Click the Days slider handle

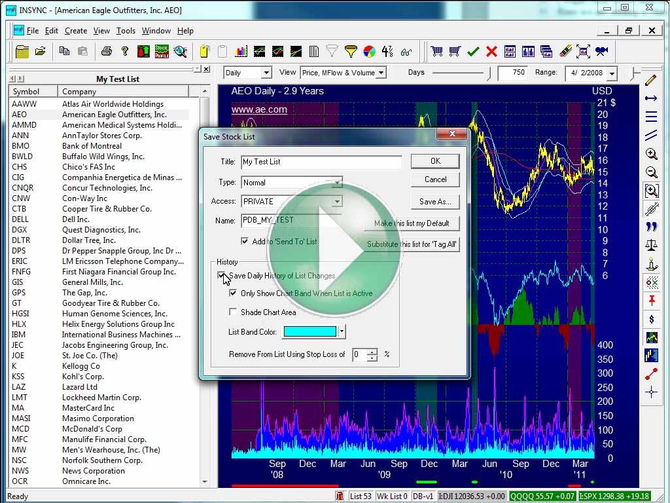(488, 73)
